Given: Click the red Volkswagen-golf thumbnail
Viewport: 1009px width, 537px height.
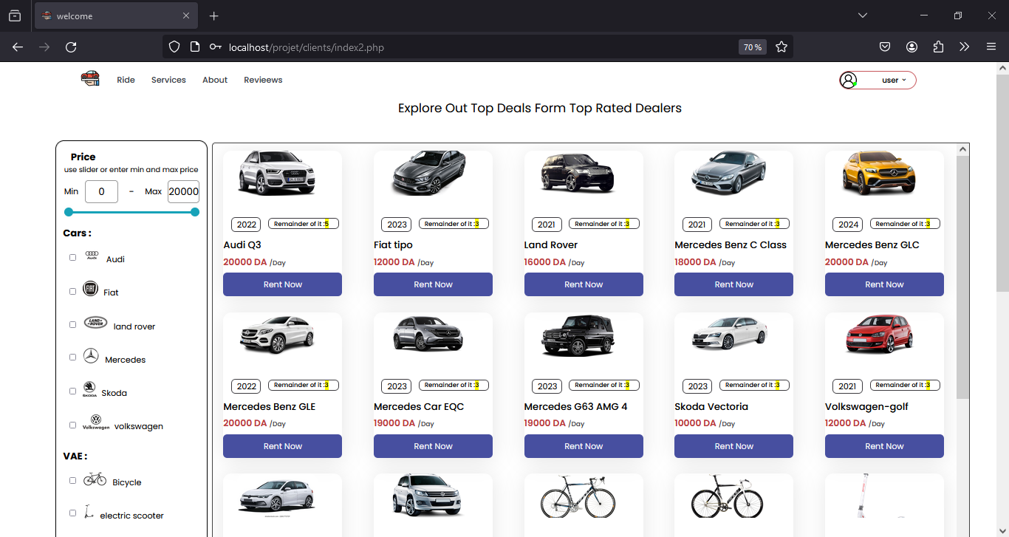Looking at the screenshot, I should point(879,335).
